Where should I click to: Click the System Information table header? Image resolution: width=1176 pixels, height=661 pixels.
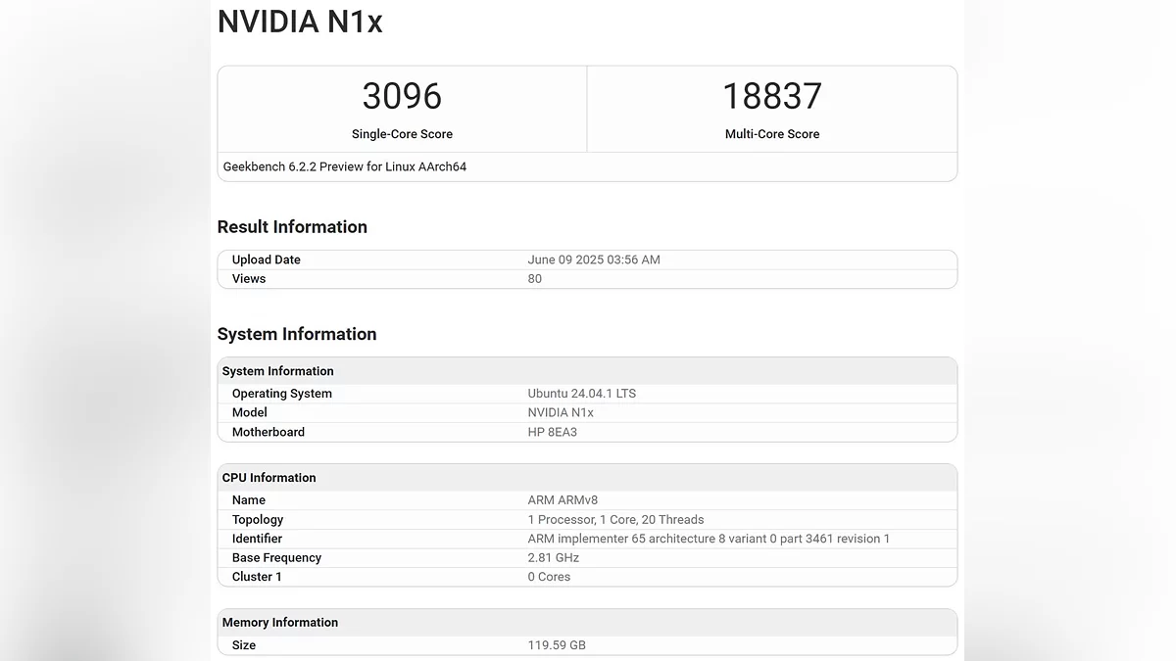277,371
